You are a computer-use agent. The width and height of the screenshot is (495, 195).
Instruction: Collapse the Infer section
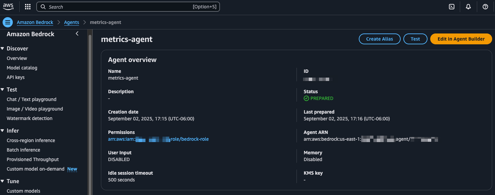pos(3,131)
